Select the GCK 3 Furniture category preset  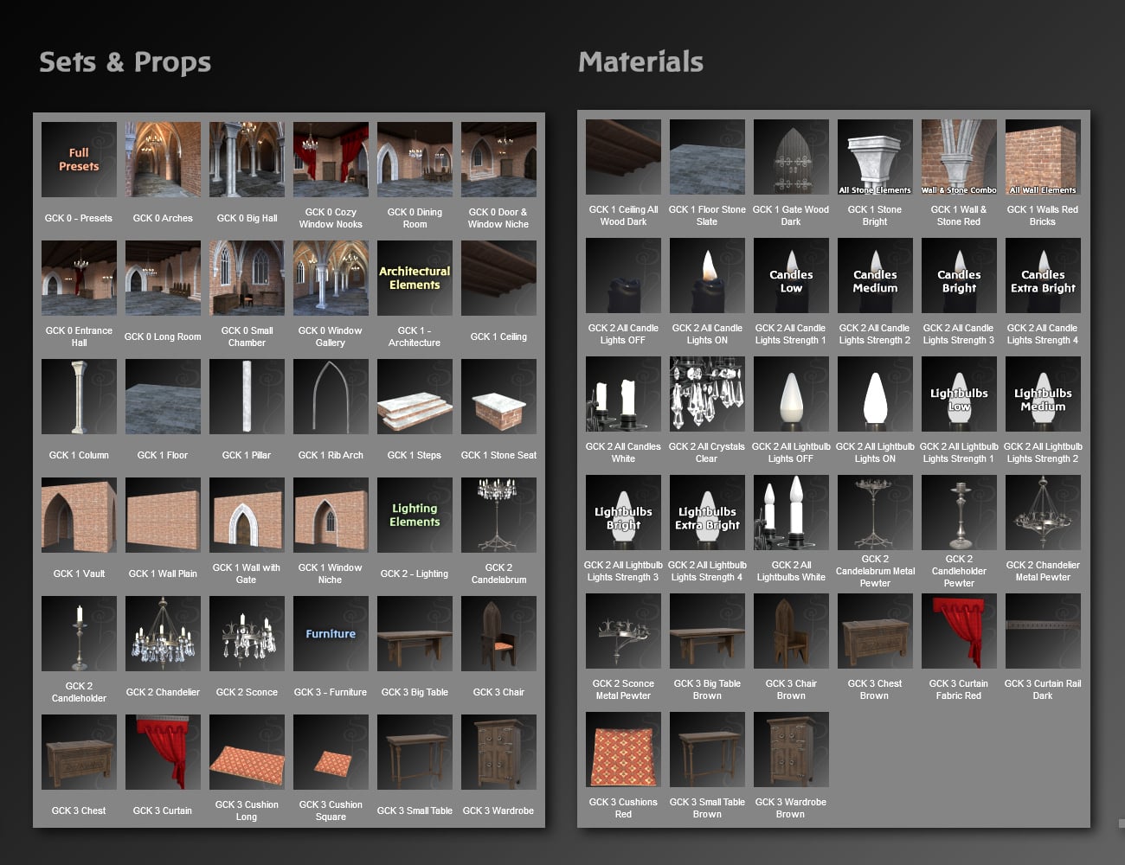(331, 633)
